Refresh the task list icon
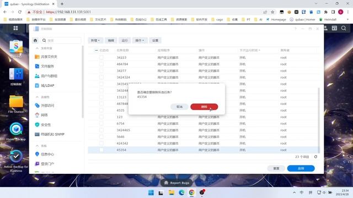This screenshot has width=353, height=198. coord(315,157)
